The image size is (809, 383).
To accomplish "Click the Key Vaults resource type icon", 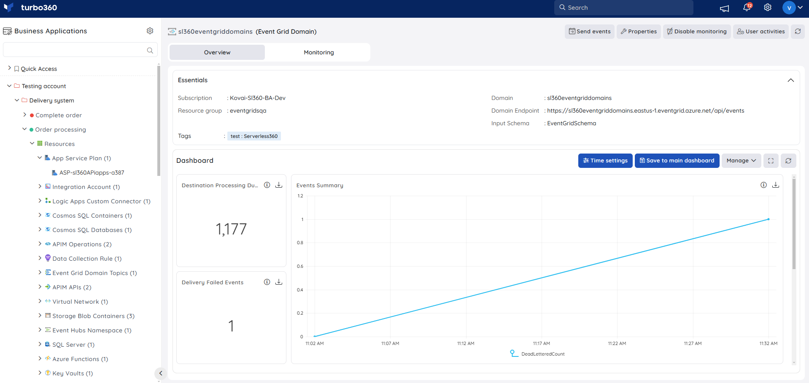I will (x=48, y=373).
